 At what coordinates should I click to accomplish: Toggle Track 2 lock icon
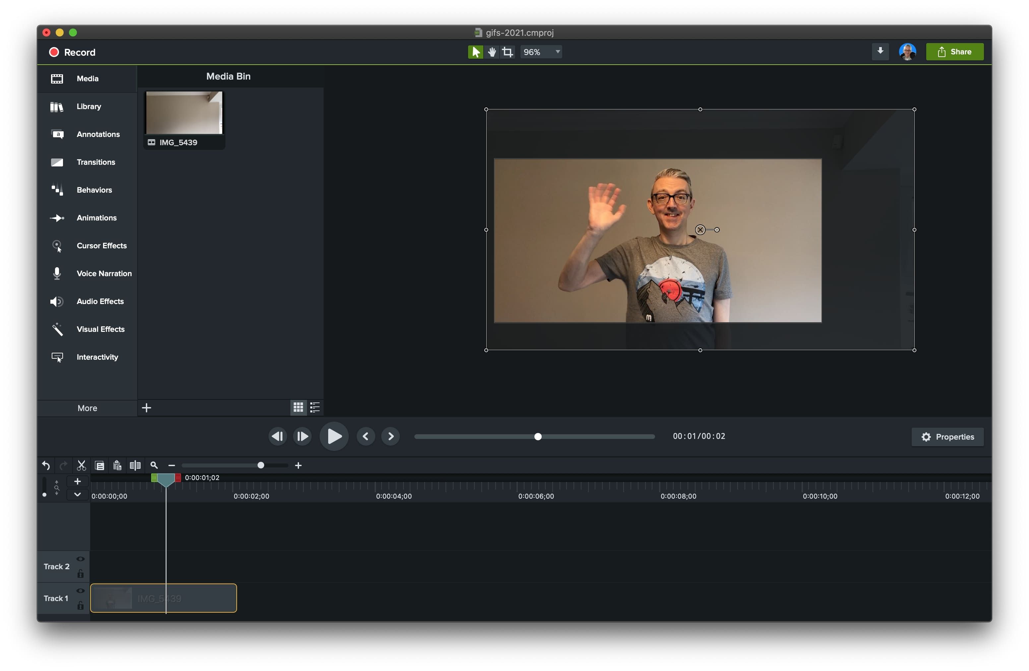click(x=81, y=574)
